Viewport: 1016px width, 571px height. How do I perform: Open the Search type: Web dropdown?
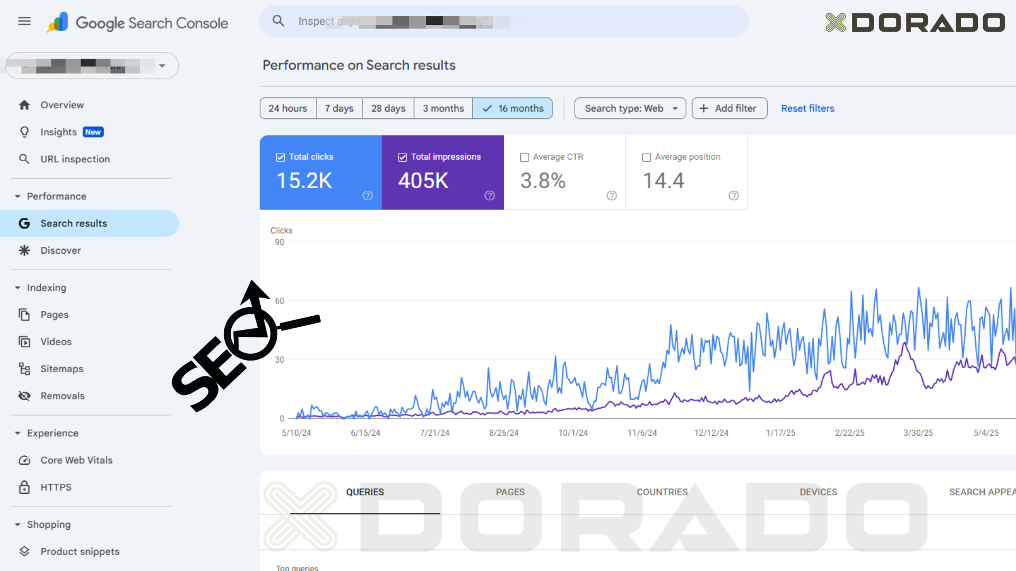click(x=630, y=108)
